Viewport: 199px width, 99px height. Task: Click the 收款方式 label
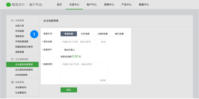[x=48, y=34]
